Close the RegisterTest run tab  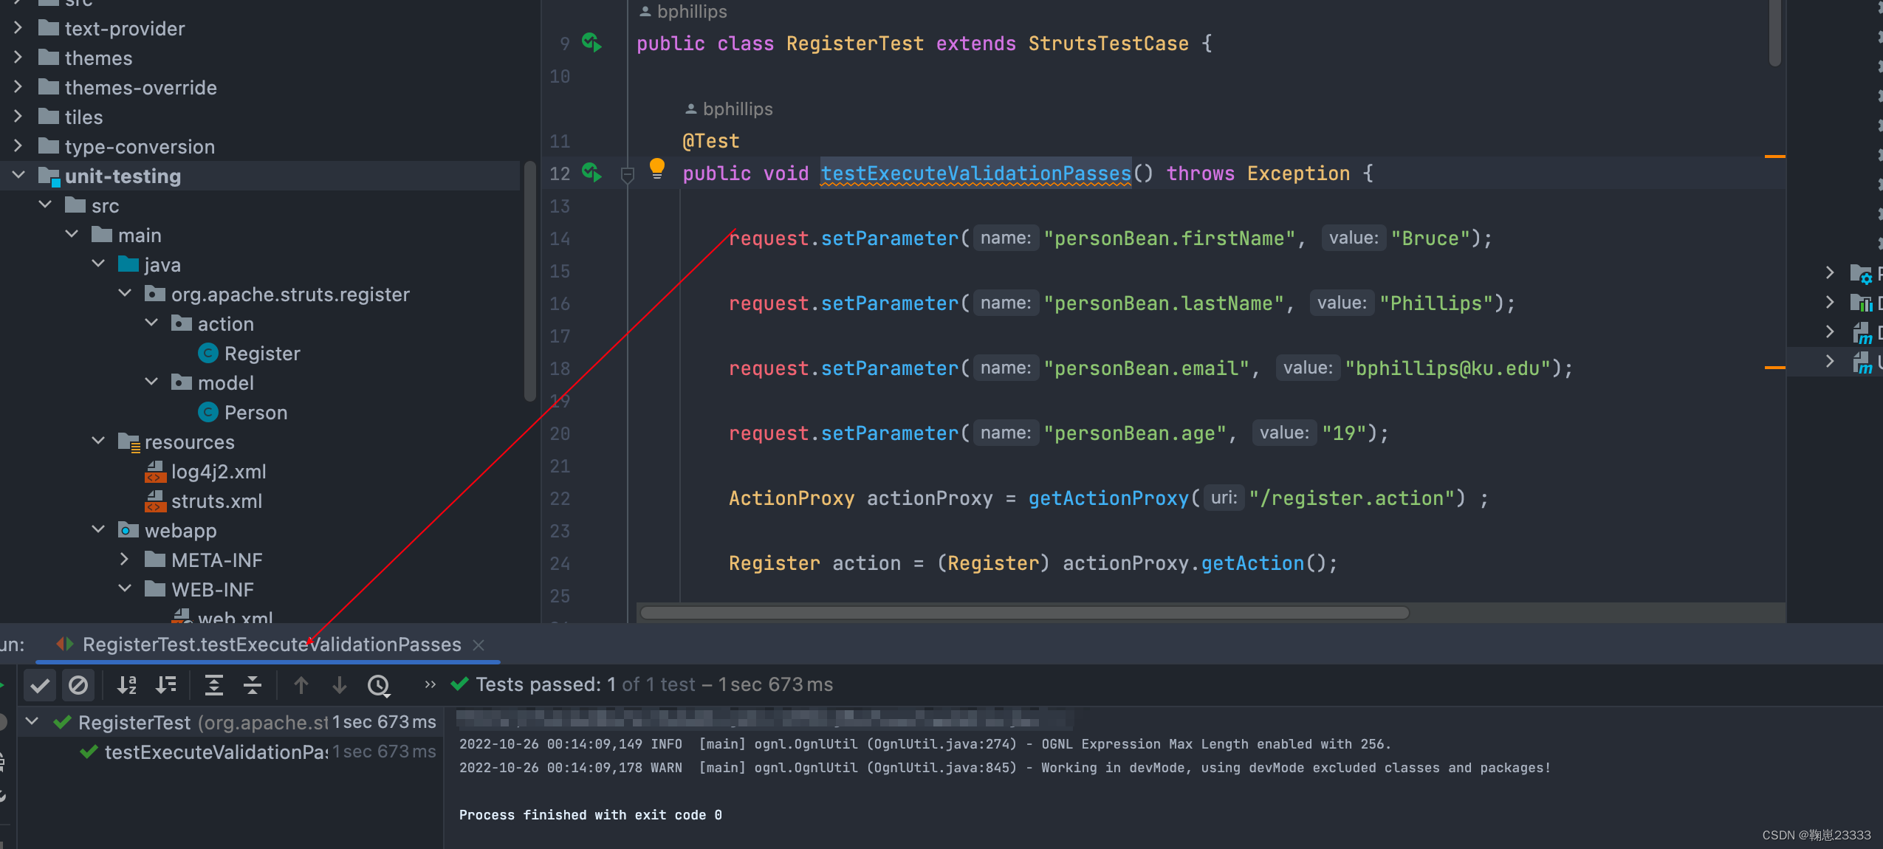(479, 645)
